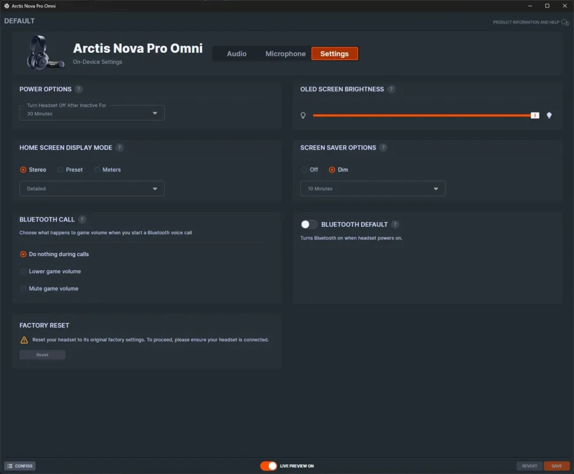574x474 pixels.
Task: Open help for Screen Saver Options
Action: point(383,147)
